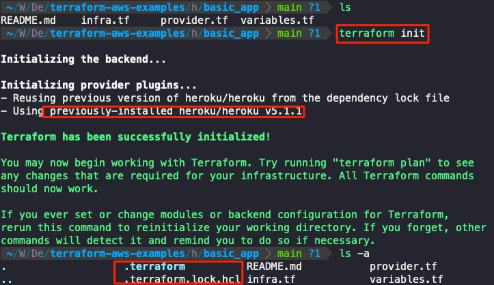
Task: Select variables.tf in the first ls listing
Action: coord(277,20)
